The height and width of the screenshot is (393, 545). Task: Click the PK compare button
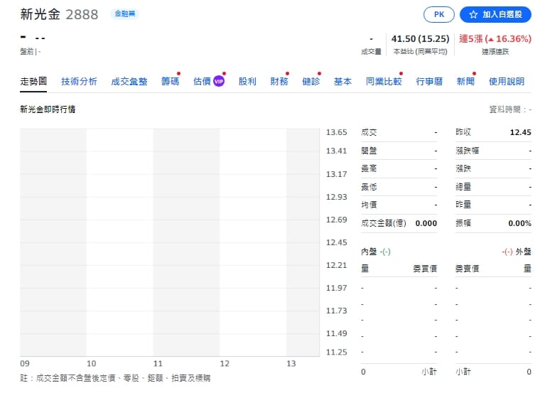pos(438,15)
